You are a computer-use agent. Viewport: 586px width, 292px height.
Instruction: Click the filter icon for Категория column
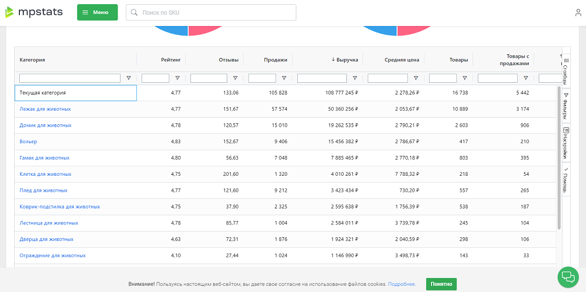[x=129, y=78]
